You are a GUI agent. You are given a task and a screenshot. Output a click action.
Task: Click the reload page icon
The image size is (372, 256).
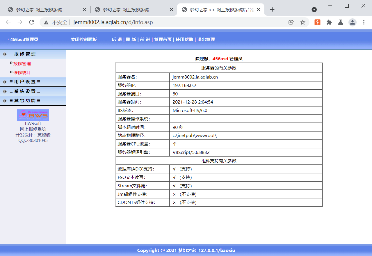click(31, 22)
